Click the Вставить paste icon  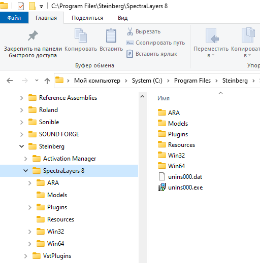click(111, 35)
